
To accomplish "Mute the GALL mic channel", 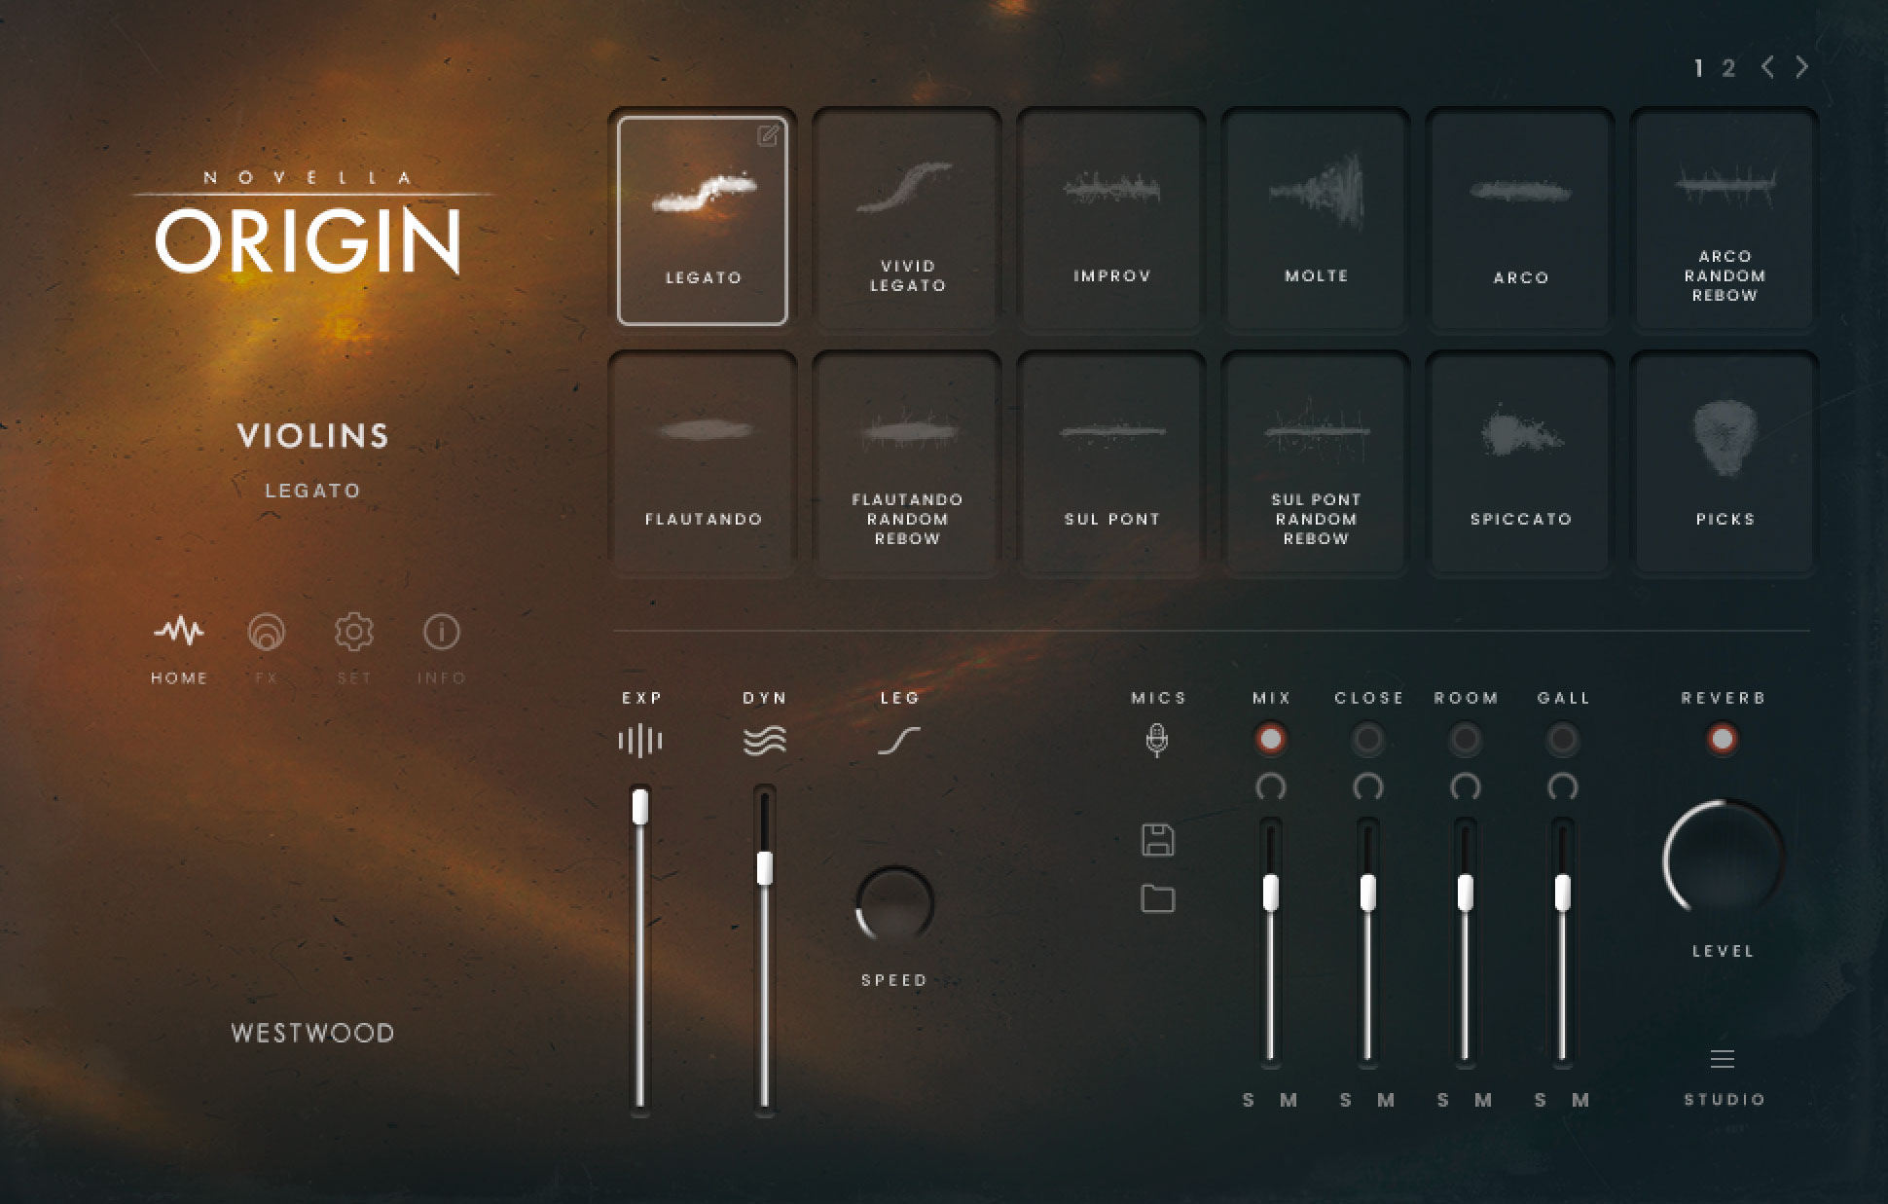I will click(1580, 1100).
